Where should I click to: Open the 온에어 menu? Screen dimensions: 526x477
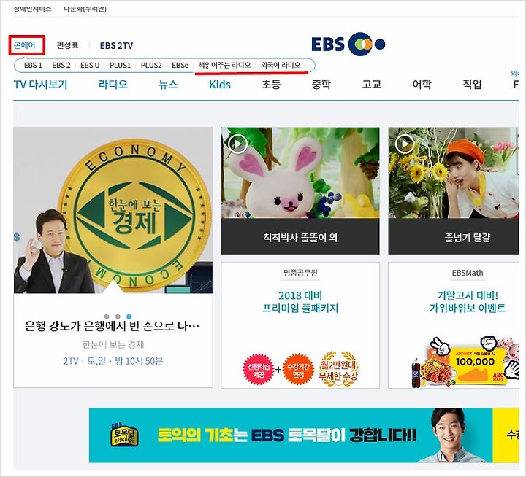[25, 45]
